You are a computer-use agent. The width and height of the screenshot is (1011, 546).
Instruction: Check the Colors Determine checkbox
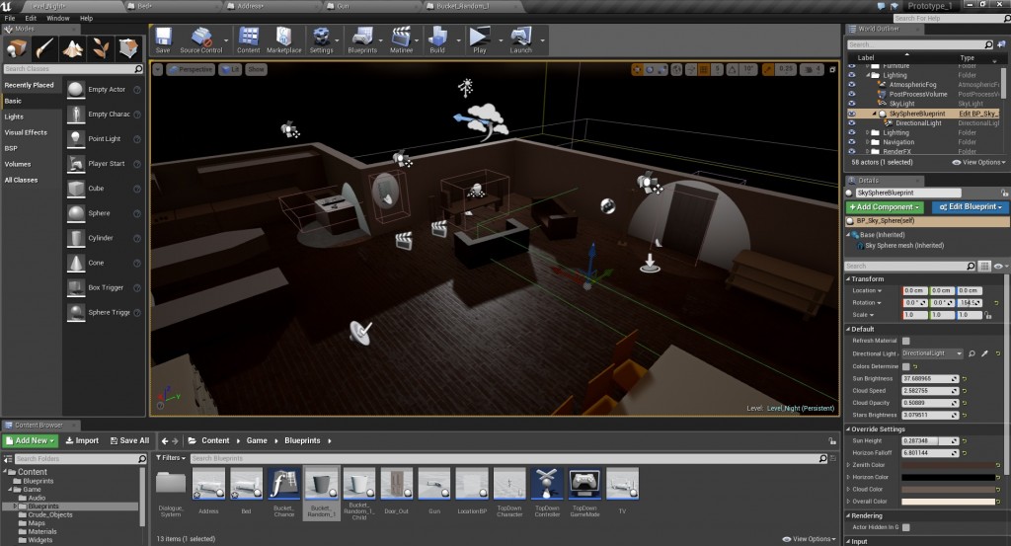(x=906, y=366)
